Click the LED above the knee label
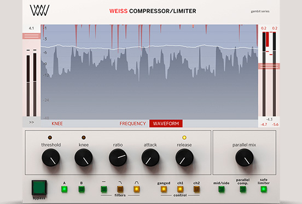The image size is (302, 204). [84, 137]
